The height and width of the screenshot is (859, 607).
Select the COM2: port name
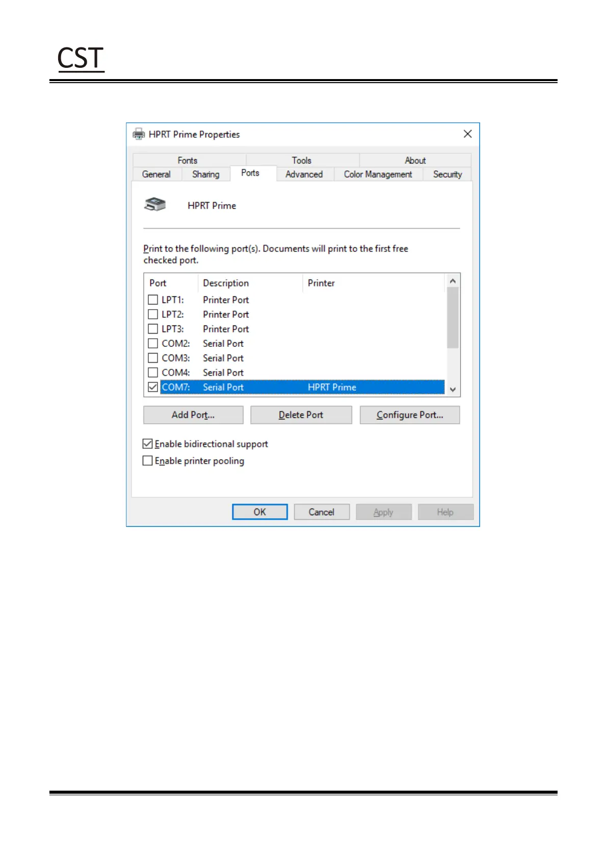[x=176, y=343]
